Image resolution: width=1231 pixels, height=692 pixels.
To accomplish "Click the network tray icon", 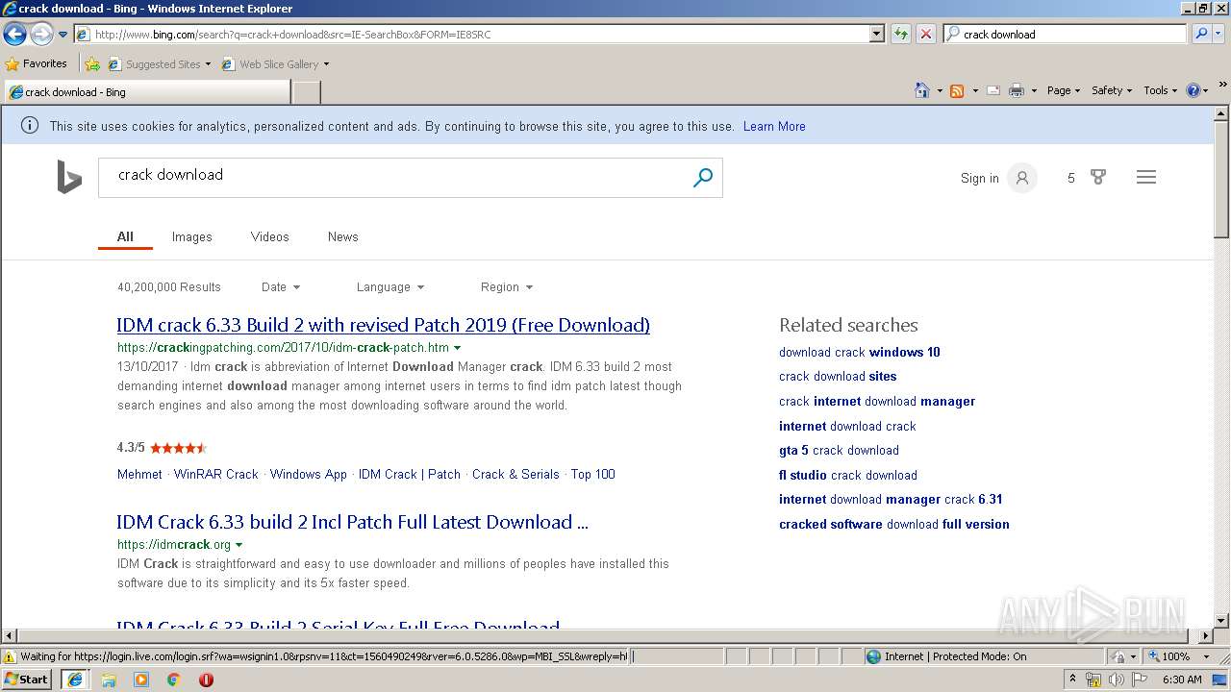I will 1093,680.
